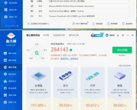137x110 pixels.
Task: Click the NVIDIA GeForce GTX 950M description
Action: point(66,91)
